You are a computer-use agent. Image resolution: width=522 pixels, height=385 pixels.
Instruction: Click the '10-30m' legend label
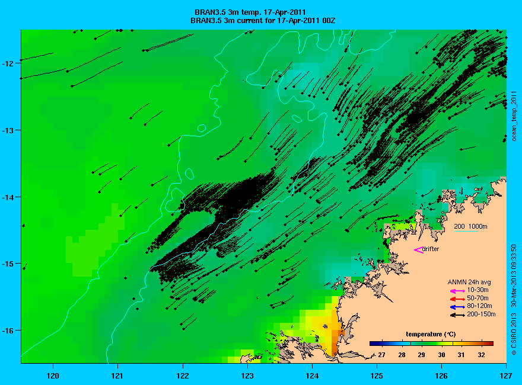click(478, 290)
